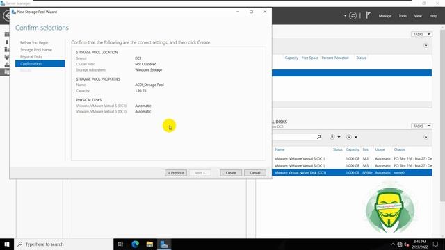Click the Dashboard sidebar icon in Server Manager
The width and height of the screenshot is (445, 250).
pyautogui.click(x=7, y=35)
